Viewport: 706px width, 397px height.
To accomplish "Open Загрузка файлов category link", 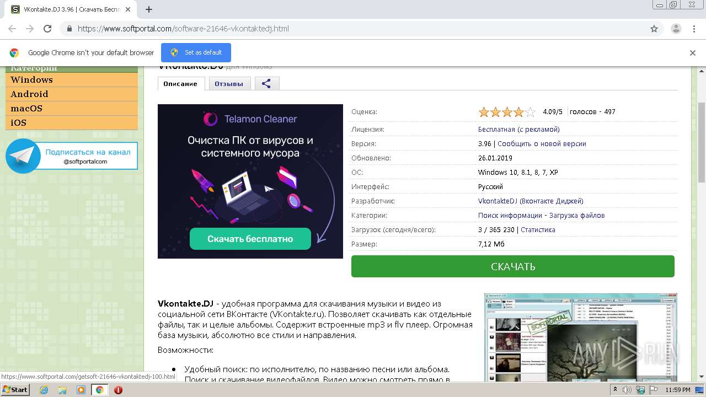I will (577, 215).
